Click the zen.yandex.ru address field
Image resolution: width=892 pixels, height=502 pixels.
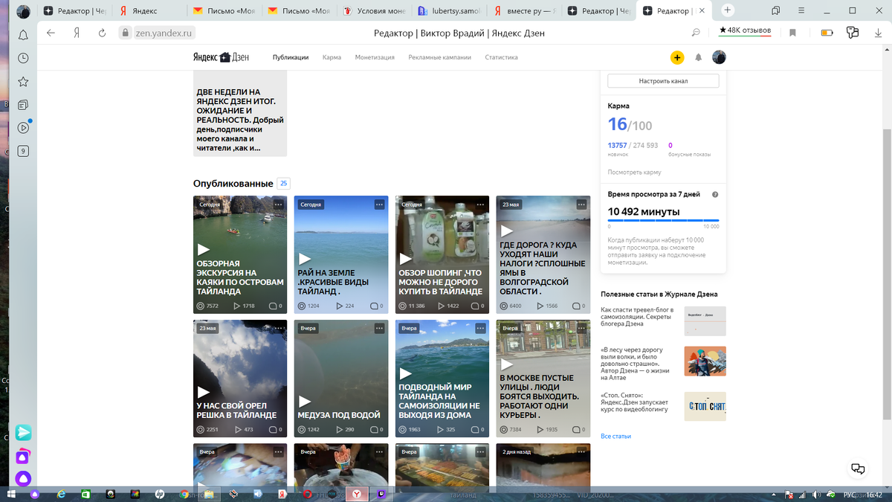pos(164,33)
